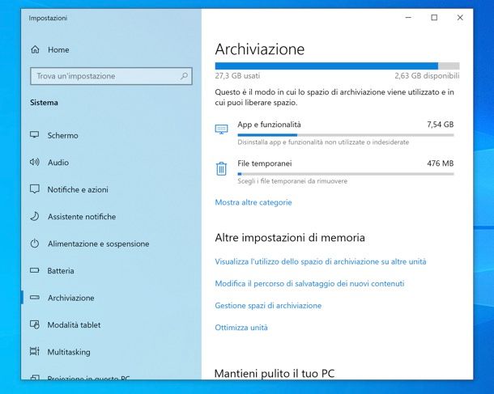
Task: Click the Sistema section label
Action: tap(44, 103)
